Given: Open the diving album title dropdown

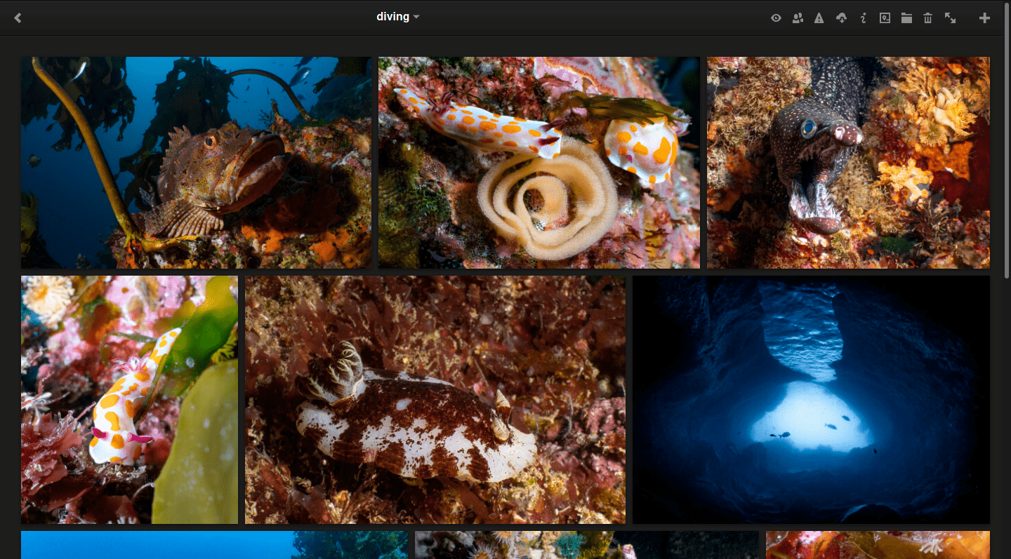Looking at the screenshot, I should 397,17.
